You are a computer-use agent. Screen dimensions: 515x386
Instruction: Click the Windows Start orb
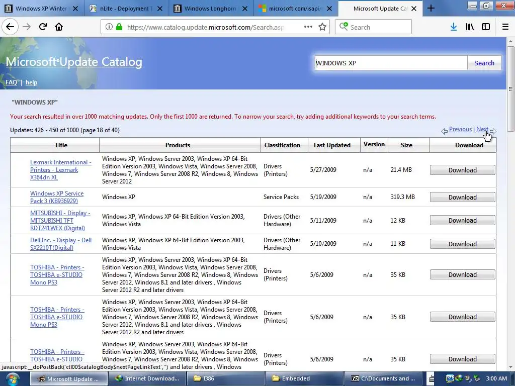click(x=12, y=379)
